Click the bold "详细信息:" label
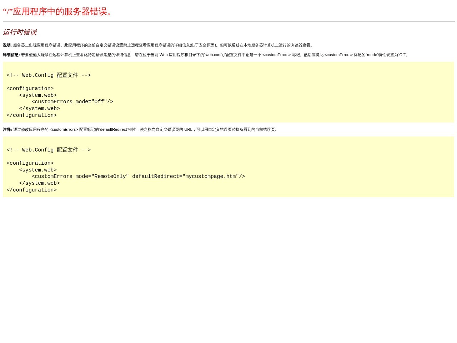This screenshot has width=457, height=343. pyautogui.click(x=11, y=55)
